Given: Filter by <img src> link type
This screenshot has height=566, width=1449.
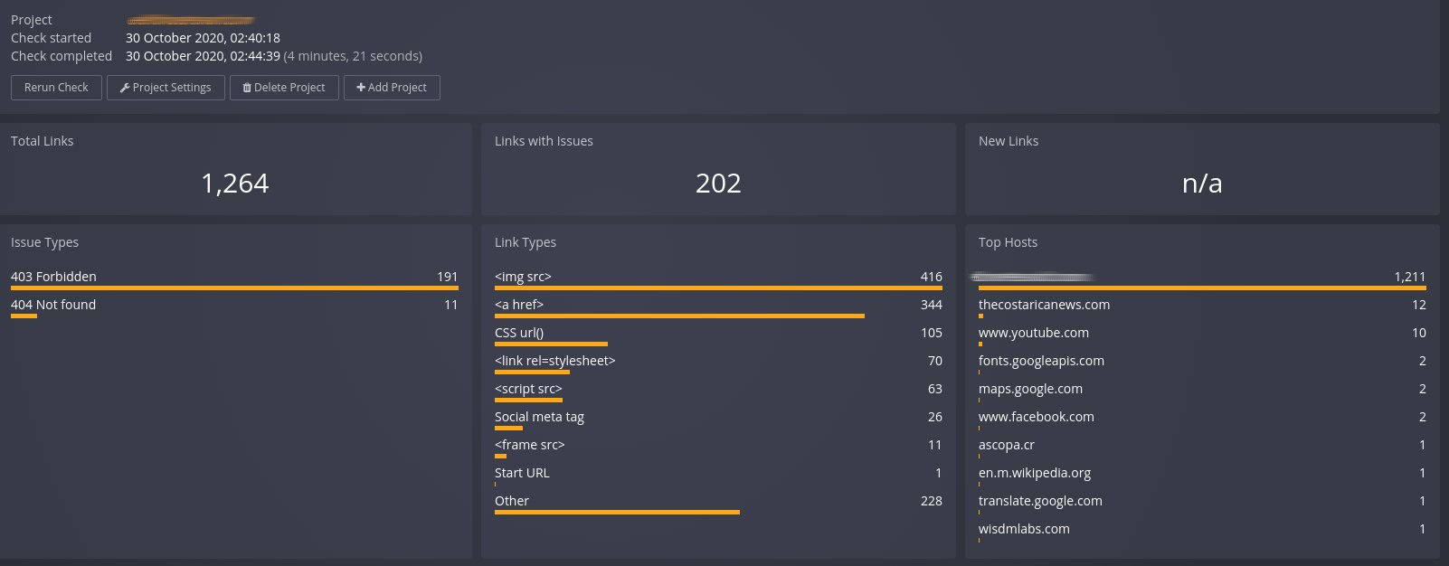Looking at the screenshot, I should click(523, 277).
